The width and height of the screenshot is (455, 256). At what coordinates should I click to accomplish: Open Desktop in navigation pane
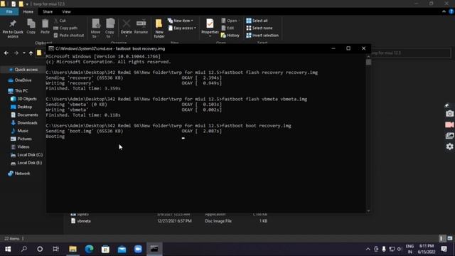21,107
